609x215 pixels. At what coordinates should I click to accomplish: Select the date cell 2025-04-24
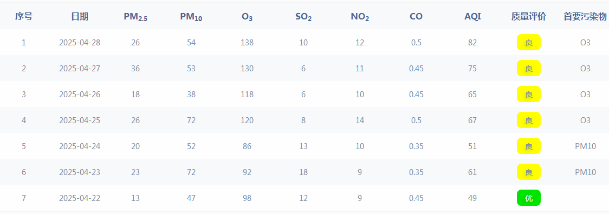click(x=80, y=146)
